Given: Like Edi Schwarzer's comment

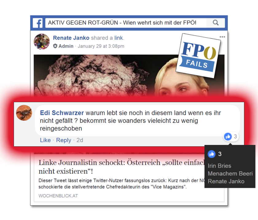Looking at the screenshot, I should tap(45, 140).
